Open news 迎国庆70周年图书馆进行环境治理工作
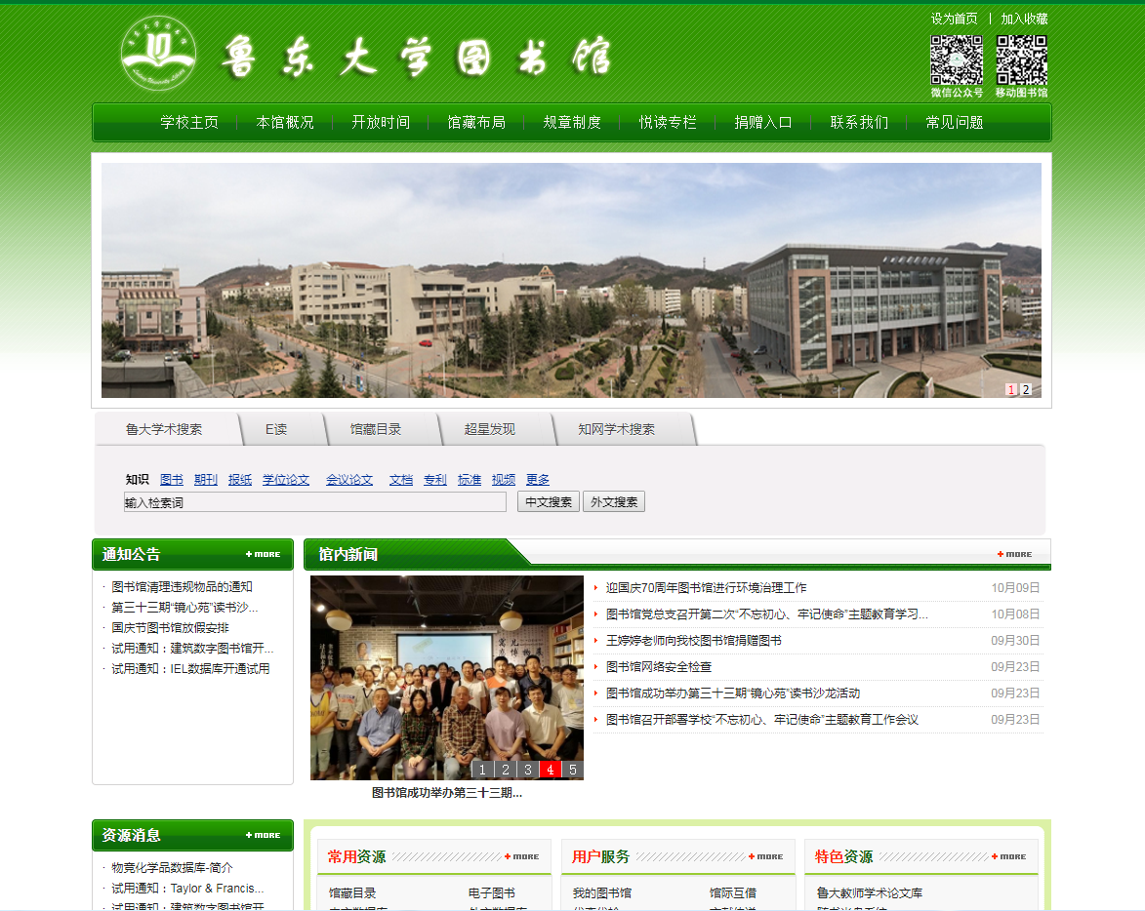The width and height of the screenshot is (1145, 911). (x=706, y=588)
